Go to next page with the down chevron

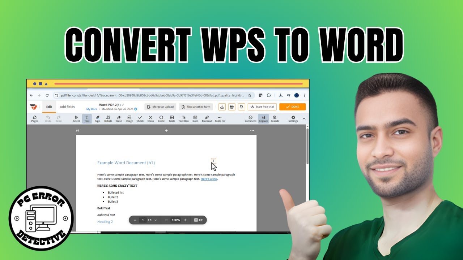click(156, 220)
